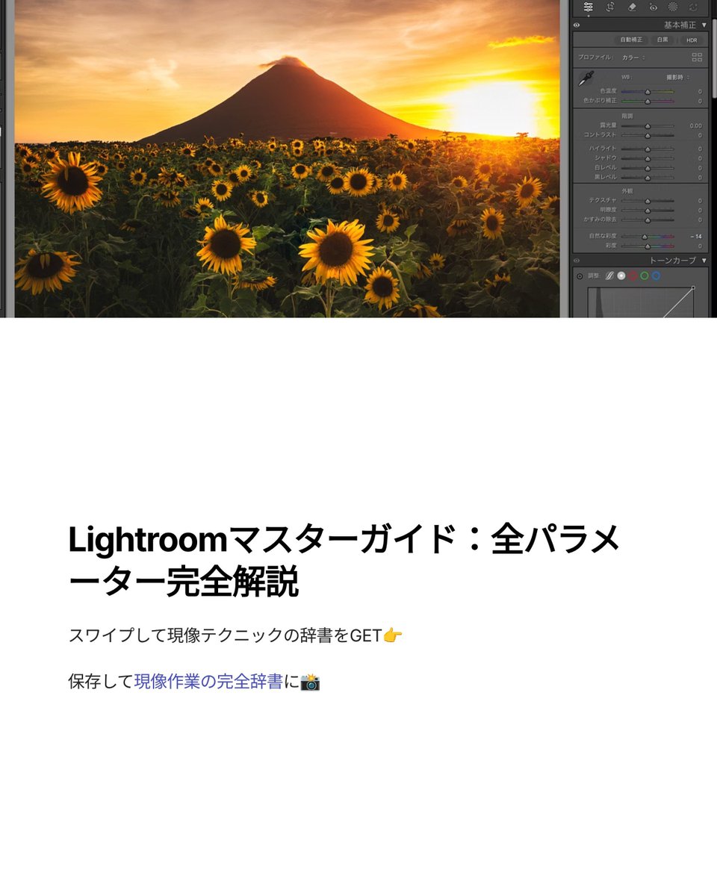The height and width of the screenshot is (896, 717).
Task: Pick the white balance eyedropper tool
Action: tap(586, 78)
